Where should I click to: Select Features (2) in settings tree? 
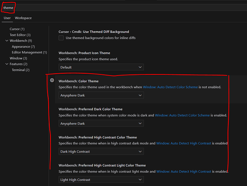(18, 64)
